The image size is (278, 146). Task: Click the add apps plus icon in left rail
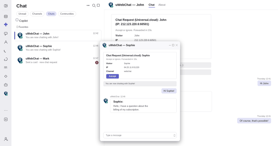(x=6, y=120)
